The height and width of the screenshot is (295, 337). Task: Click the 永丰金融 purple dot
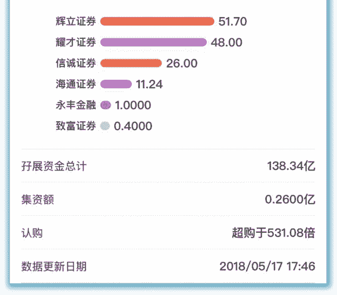pos(105,105)
